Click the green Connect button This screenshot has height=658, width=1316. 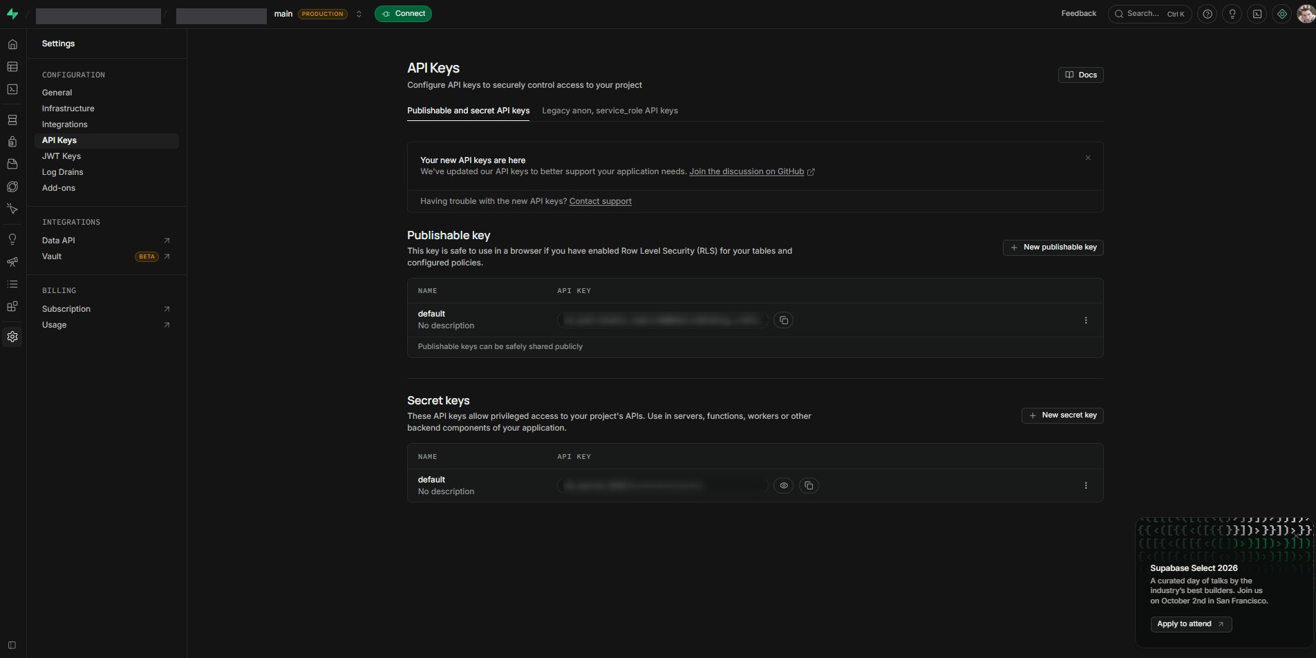pyautogui.click(x=403, y=14)
